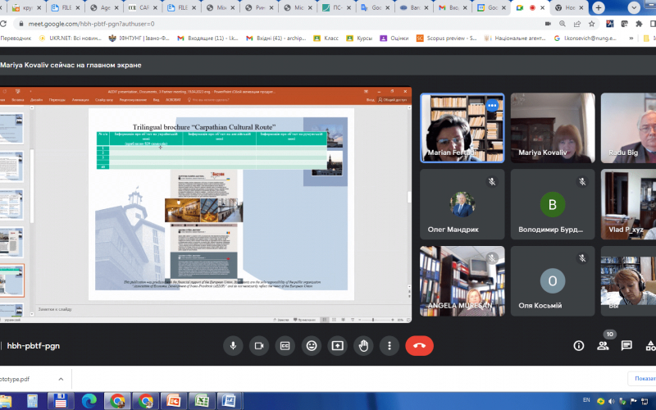Switch to the Age browser tab
656x410 pixels.
pyautogui.click(x=105, y=7)
